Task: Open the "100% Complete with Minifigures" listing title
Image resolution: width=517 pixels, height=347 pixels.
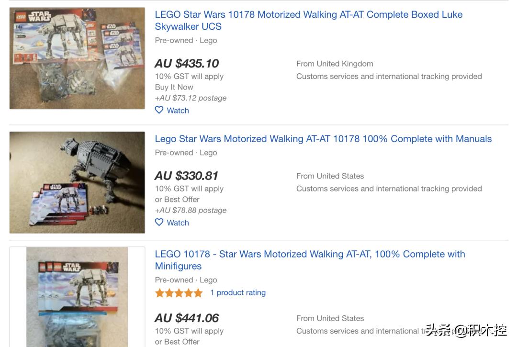Action: pos(310,260)
